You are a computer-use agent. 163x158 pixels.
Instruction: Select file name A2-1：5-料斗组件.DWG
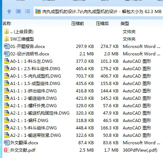(34, 128)
